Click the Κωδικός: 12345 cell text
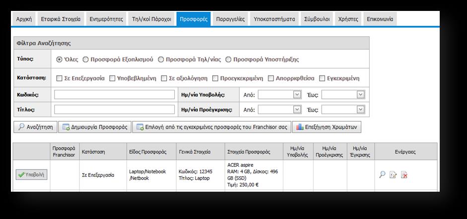Image resolution: width=467 pixels, height=219 pixels. tap(196, 172)
